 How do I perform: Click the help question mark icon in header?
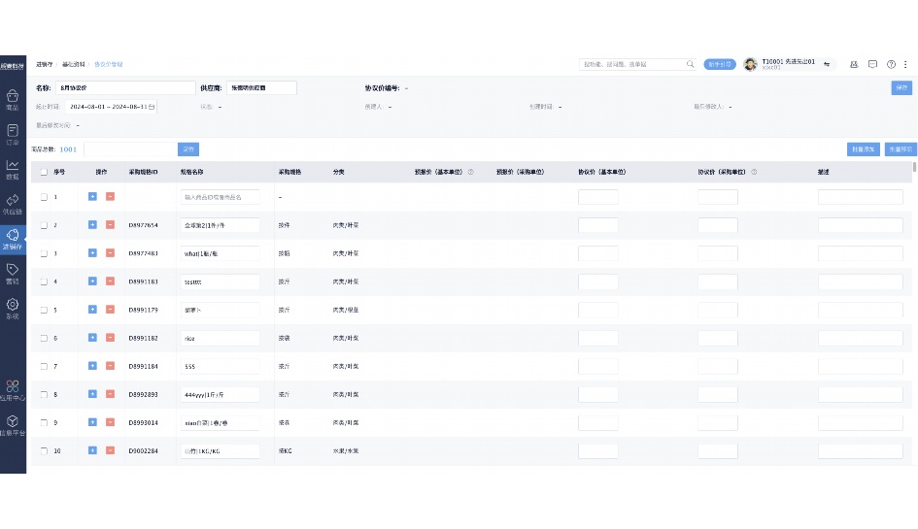click(x=891, y=64)
